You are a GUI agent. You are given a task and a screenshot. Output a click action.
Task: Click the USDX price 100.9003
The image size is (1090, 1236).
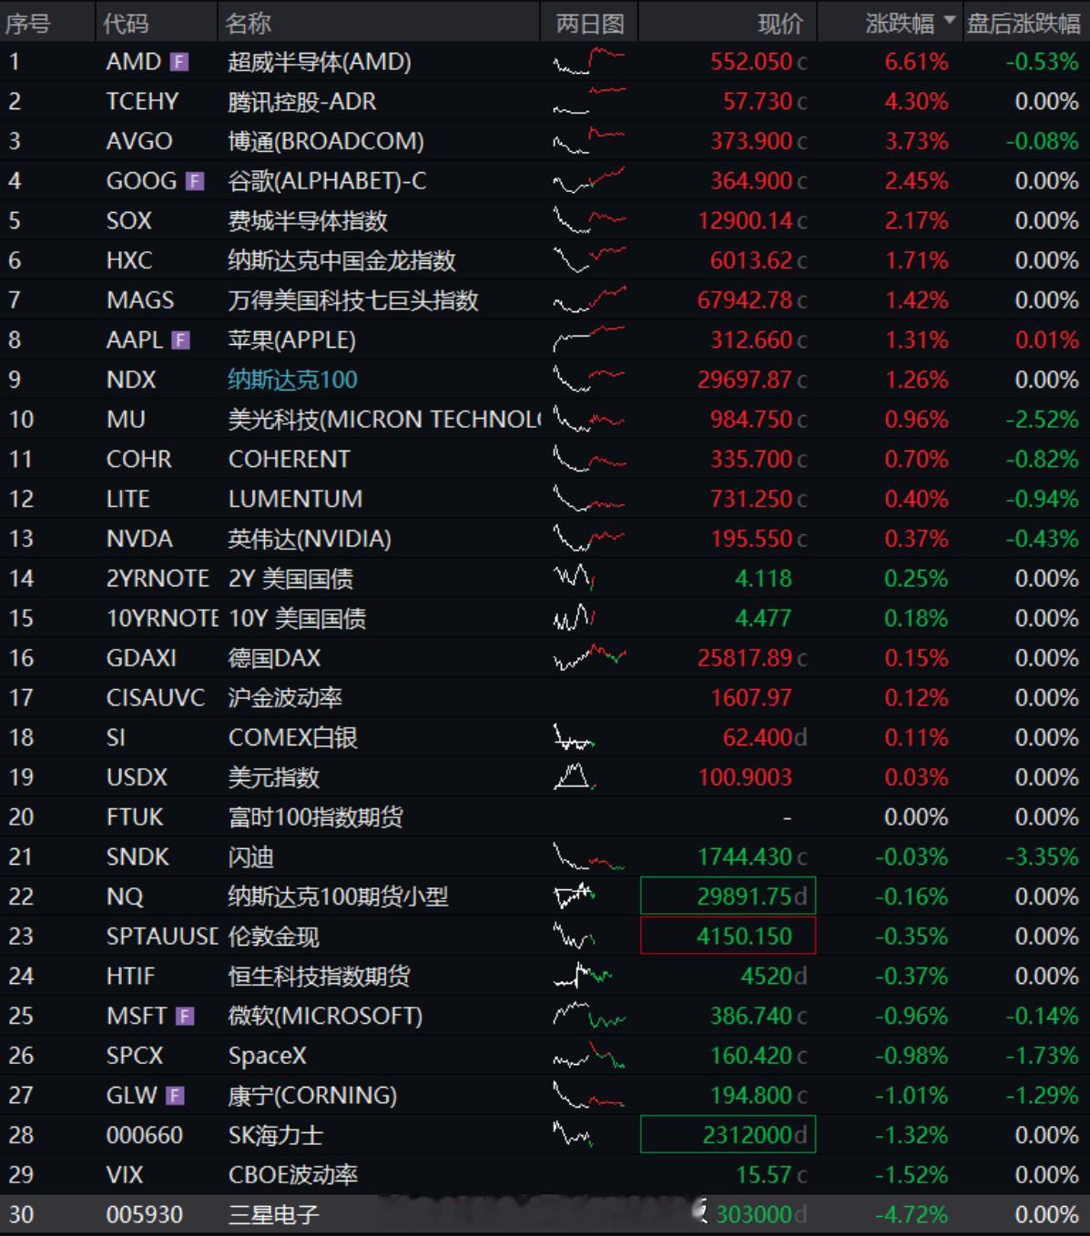[746, 777]
